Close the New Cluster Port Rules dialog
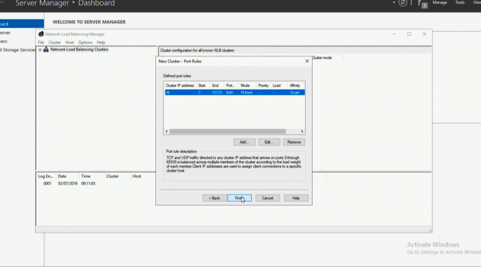Image resolution: width=481 pixels, height=267 pixels. click(307, 61)
